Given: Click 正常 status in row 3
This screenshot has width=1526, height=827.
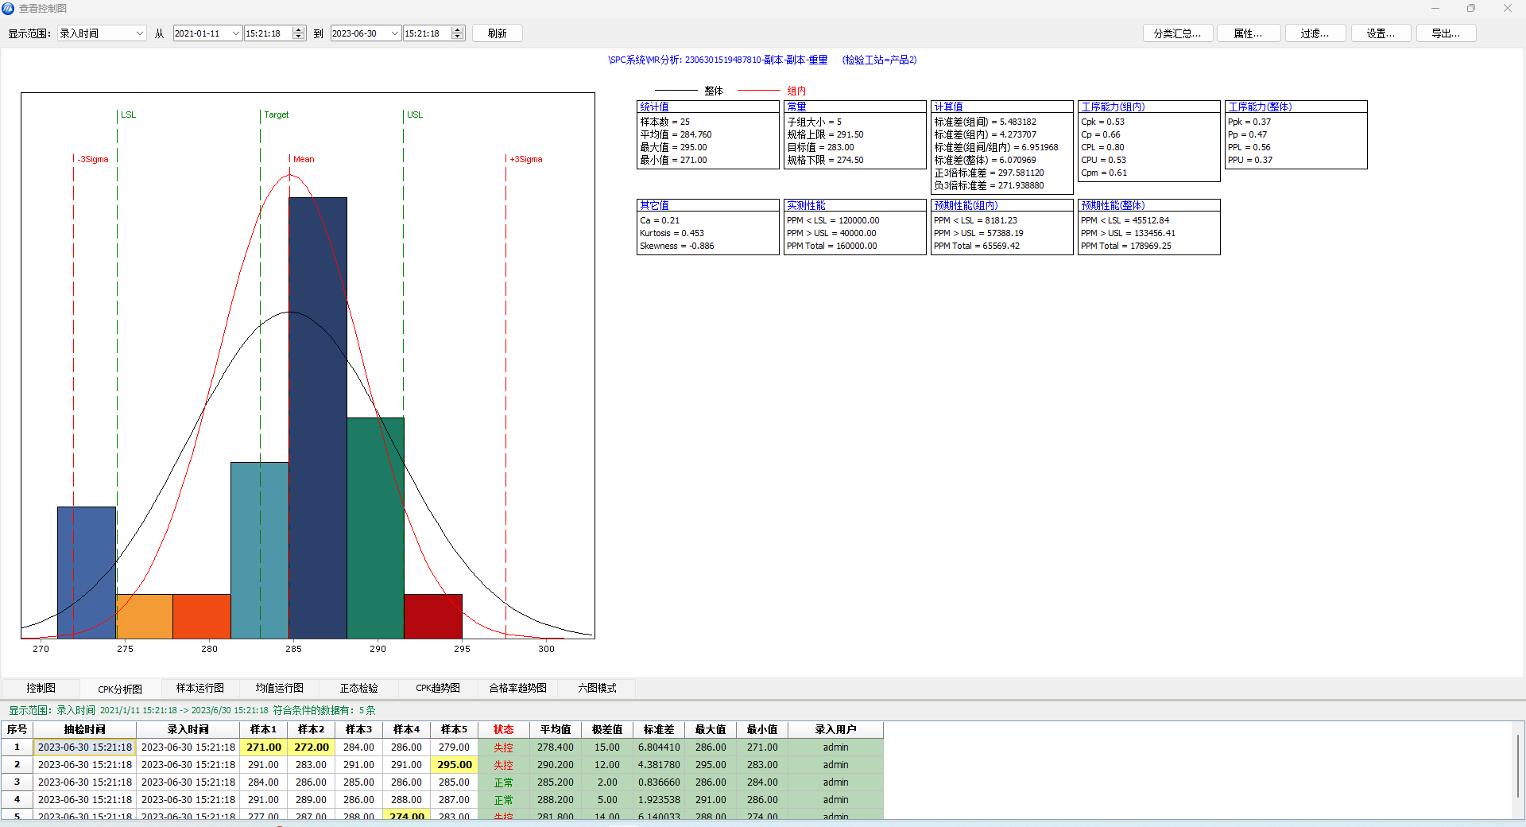Looking at the screenshot, I should [503, 782].
